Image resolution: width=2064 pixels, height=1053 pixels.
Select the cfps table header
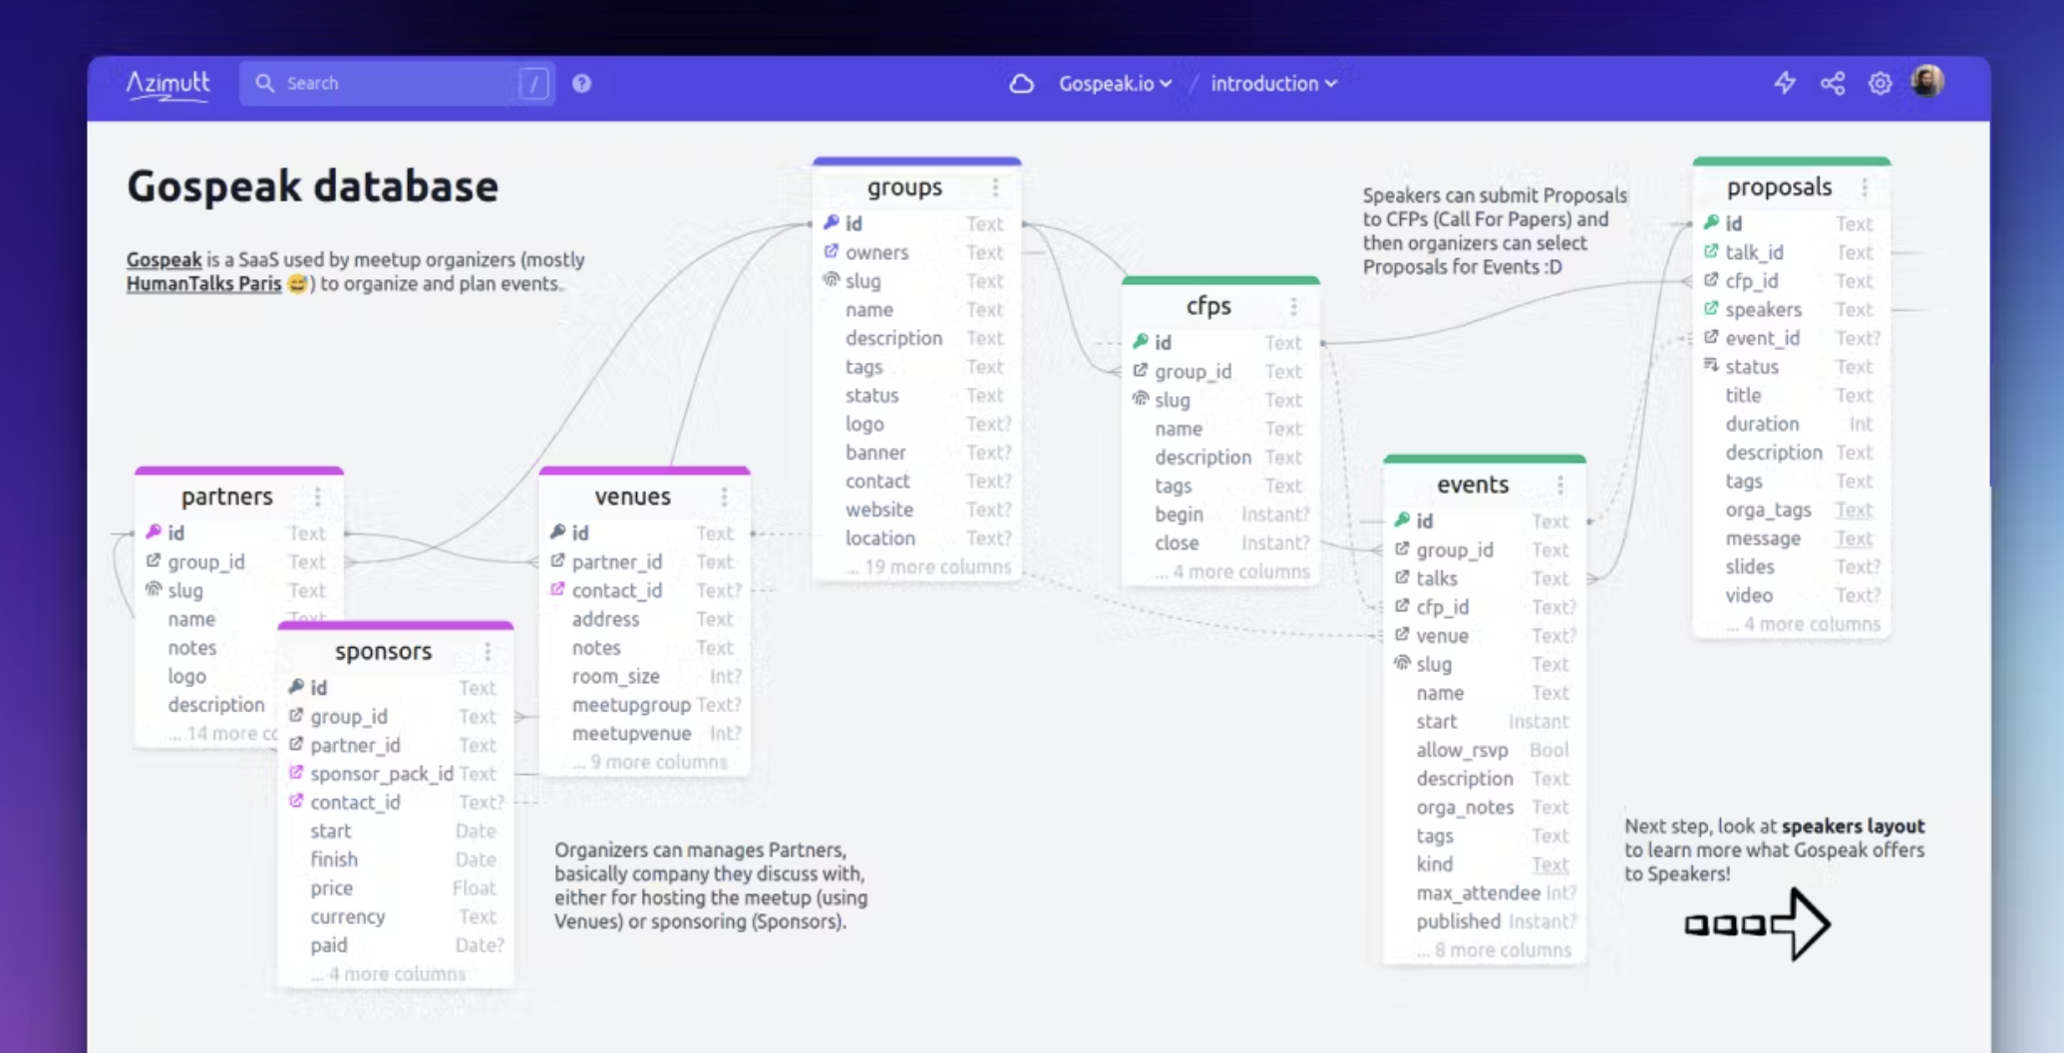click(x=1220, y=306)
